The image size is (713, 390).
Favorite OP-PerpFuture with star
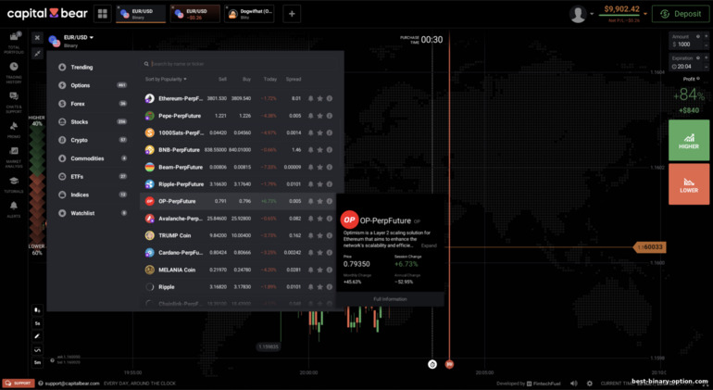pos(320,201)
